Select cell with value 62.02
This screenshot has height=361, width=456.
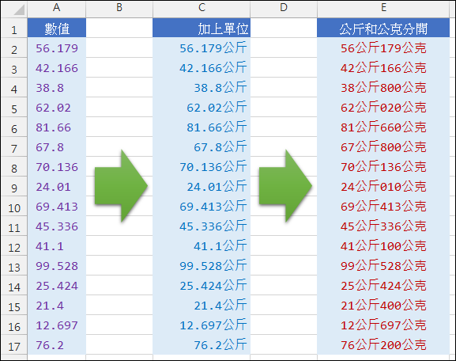click(x=57, y=107)
